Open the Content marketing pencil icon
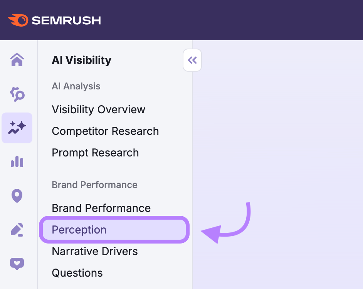This screenshot has height=289, width=363. pyautogui.click(x=17, y=230)
